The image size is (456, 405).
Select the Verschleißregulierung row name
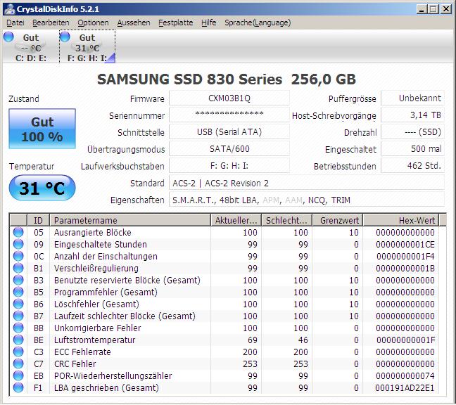[x=96, y=268]
